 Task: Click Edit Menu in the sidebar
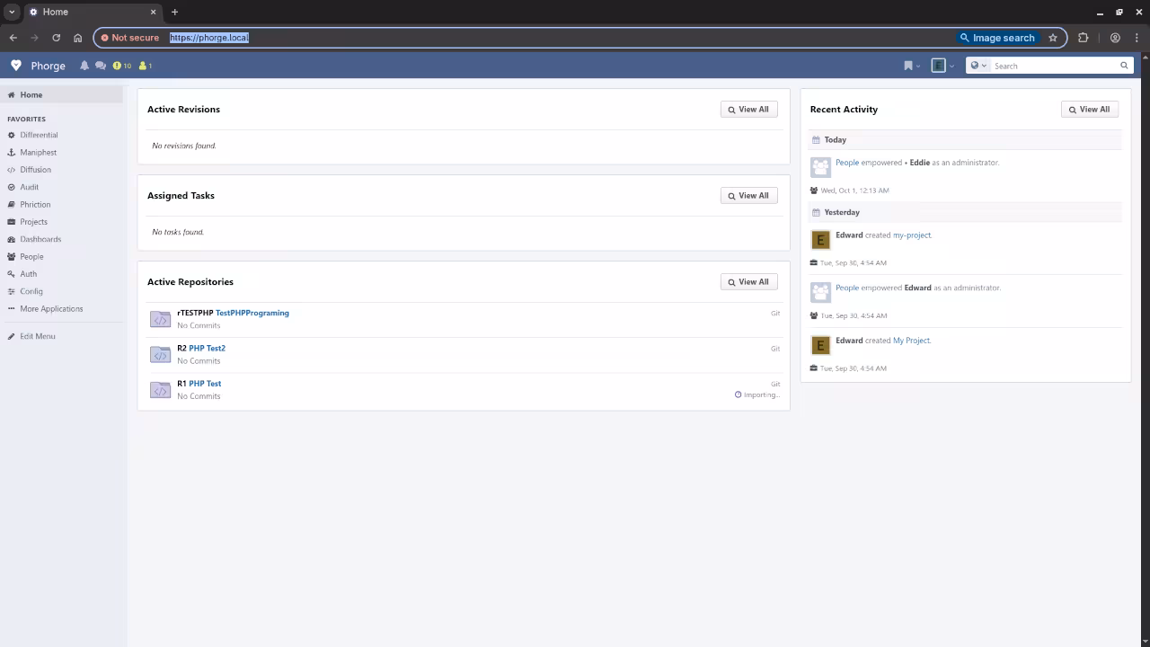37,336
